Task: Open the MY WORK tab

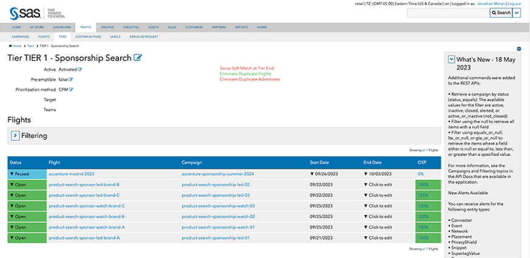Action: [36, 27]
